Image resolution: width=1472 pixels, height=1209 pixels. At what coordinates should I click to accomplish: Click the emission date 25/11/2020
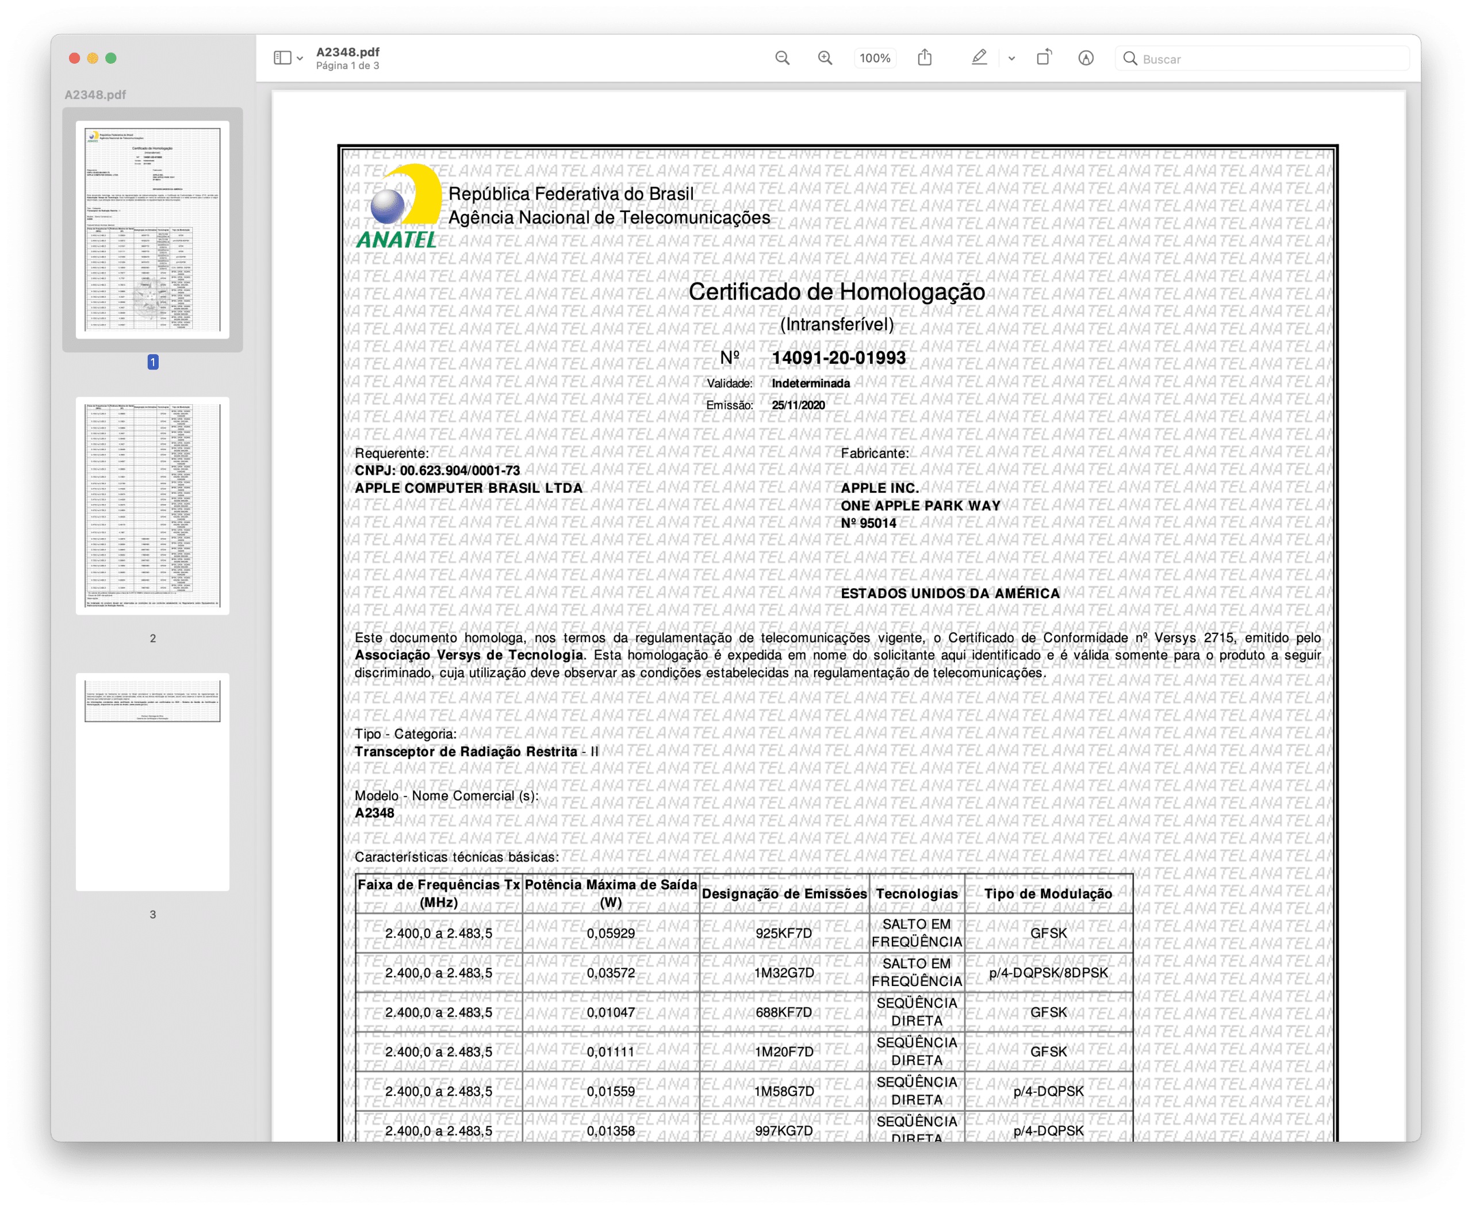point(798,405)
